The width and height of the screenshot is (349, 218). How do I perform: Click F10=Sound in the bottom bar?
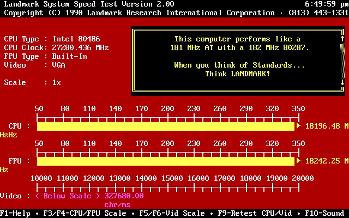point(324,214)
